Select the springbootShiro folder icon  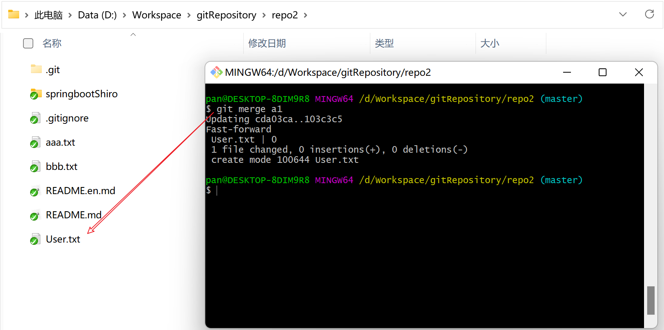36,94
